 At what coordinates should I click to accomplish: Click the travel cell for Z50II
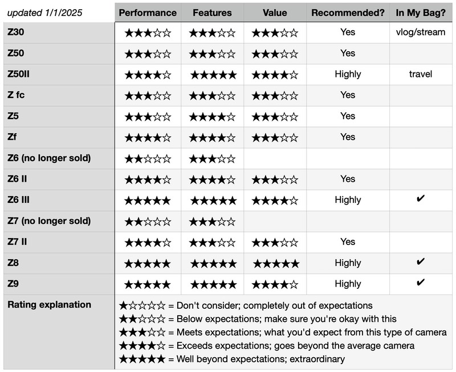[421, 74]
